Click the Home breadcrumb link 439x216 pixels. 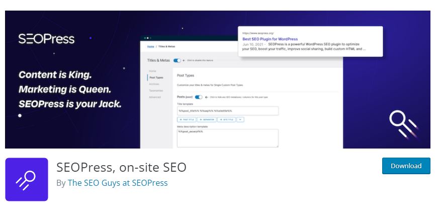(x=150, y=46)
